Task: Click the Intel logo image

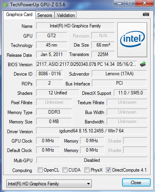Action: [132, 40]
